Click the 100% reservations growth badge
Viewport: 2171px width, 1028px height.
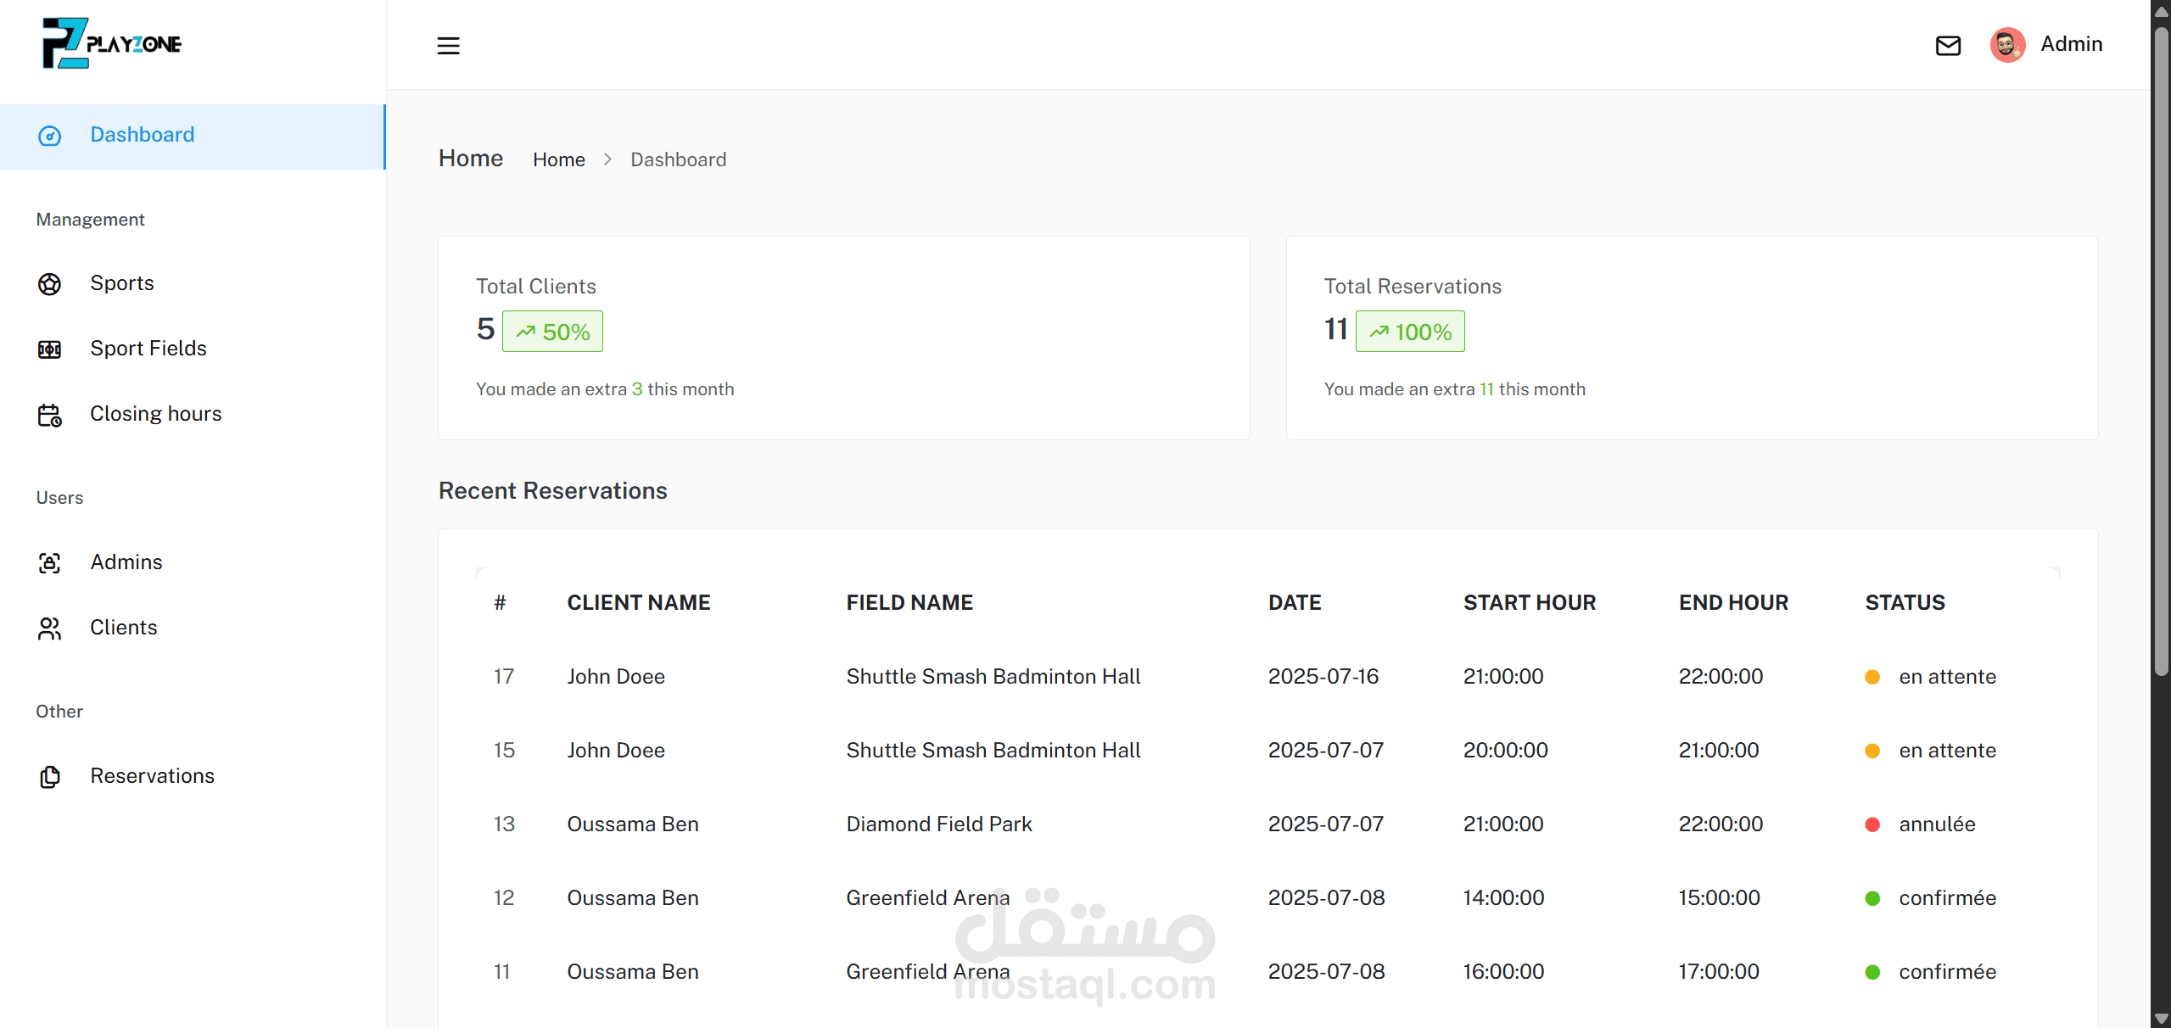coord(1410,332)
